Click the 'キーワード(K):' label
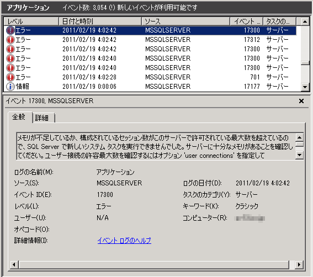This screenshot has width=313, height=277. 201,206
